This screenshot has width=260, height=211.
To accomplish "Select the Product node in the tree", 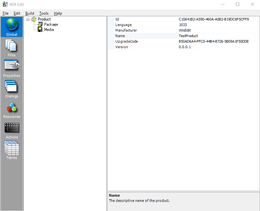I will click(44, 19).
